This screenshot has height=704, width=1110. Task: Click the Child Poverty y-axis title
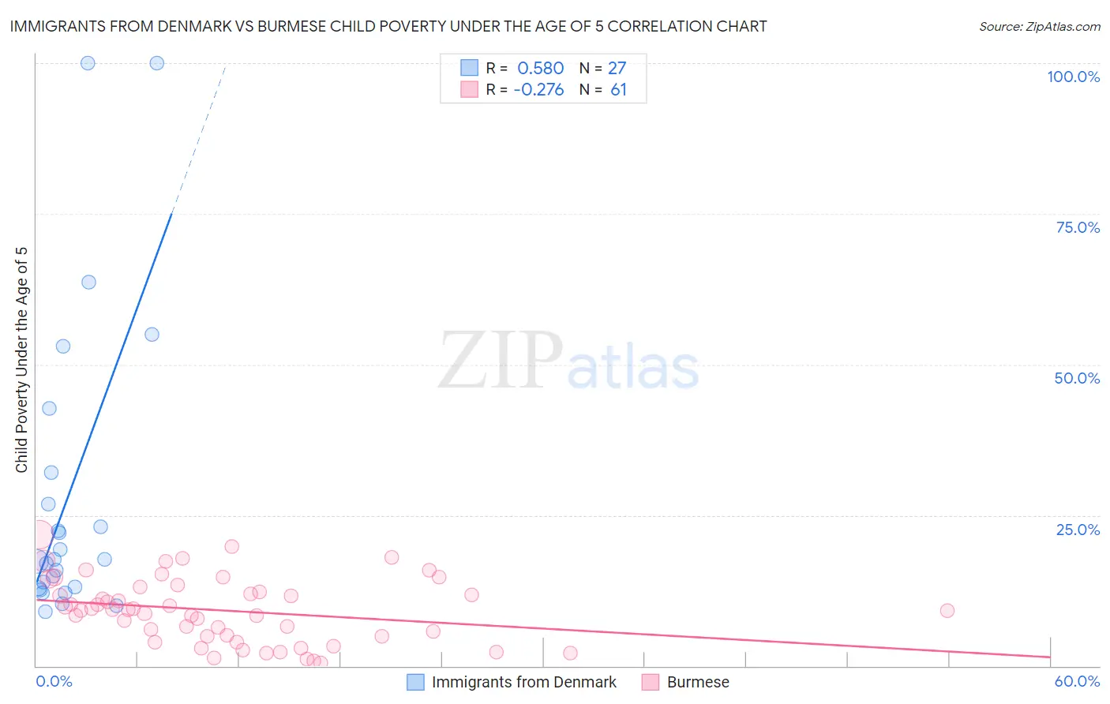click(x=21, y=360)
